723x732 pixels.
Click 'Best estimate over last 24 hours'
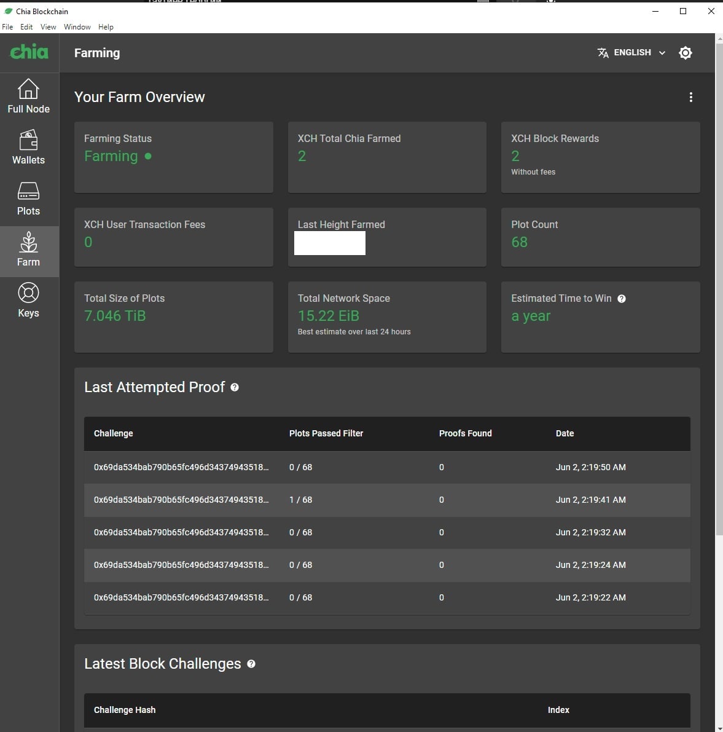[x=354, y=332]
